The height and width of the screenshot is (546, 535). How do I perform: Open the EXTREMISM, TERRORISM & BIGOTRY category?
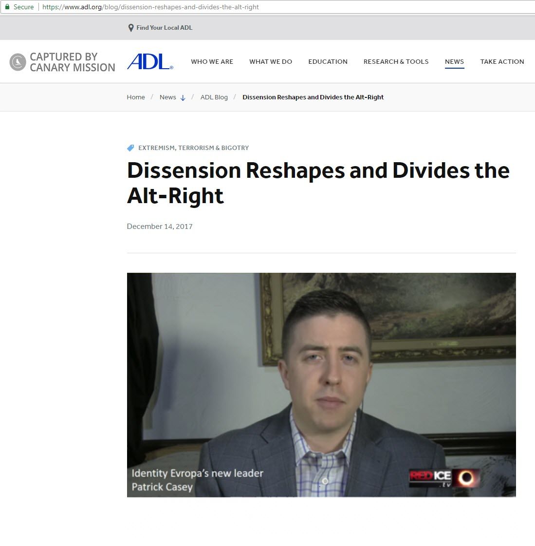(193, 148)
